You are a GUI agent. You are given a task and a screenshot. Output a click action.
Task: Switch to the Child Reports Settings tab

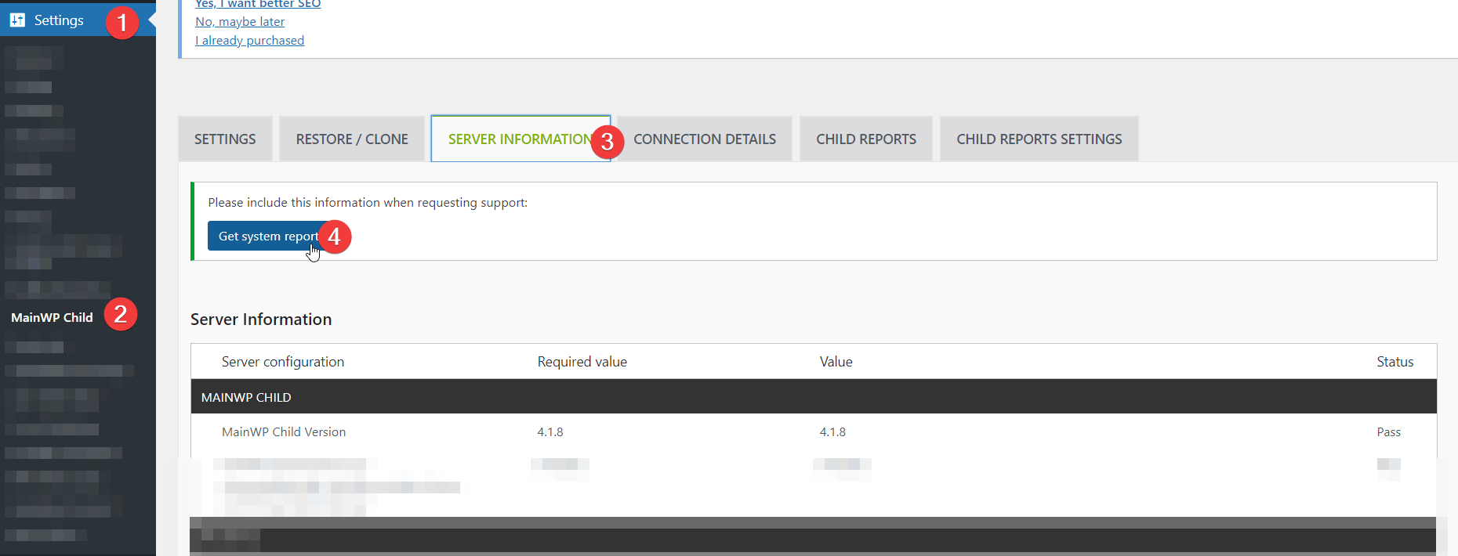click(1039, 139)
